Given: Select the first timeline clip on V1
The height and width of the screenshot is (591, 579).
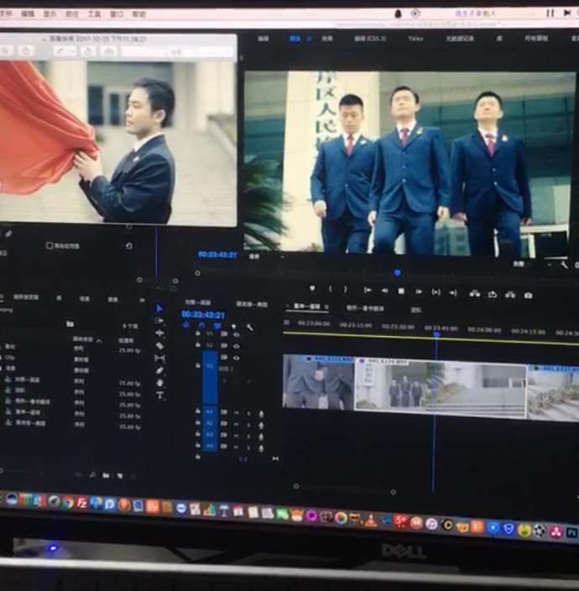Looking at the screenshot, I should 319,381.
